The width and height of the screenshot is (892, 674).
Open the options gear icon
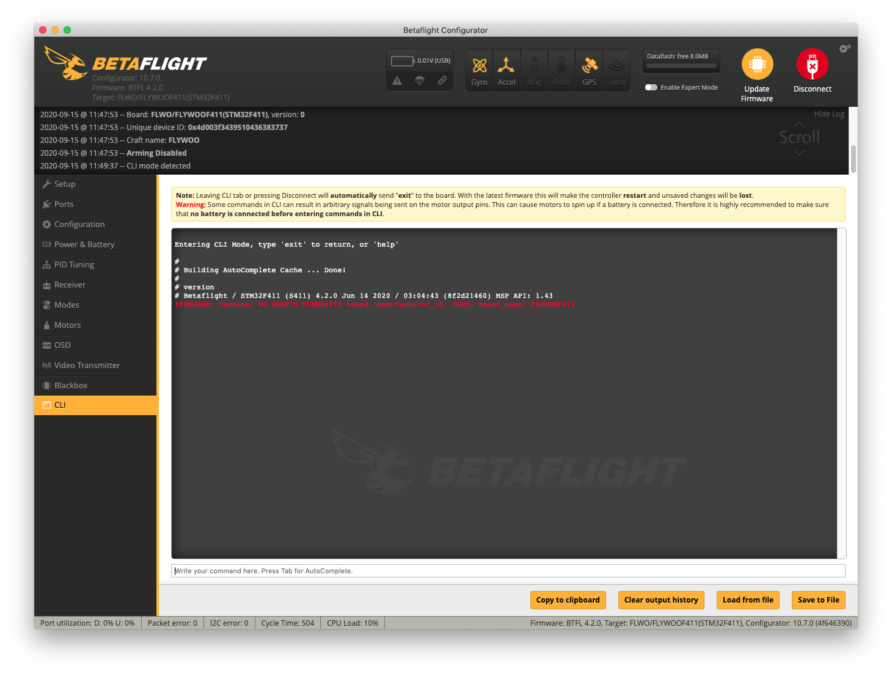pos(844,49)
